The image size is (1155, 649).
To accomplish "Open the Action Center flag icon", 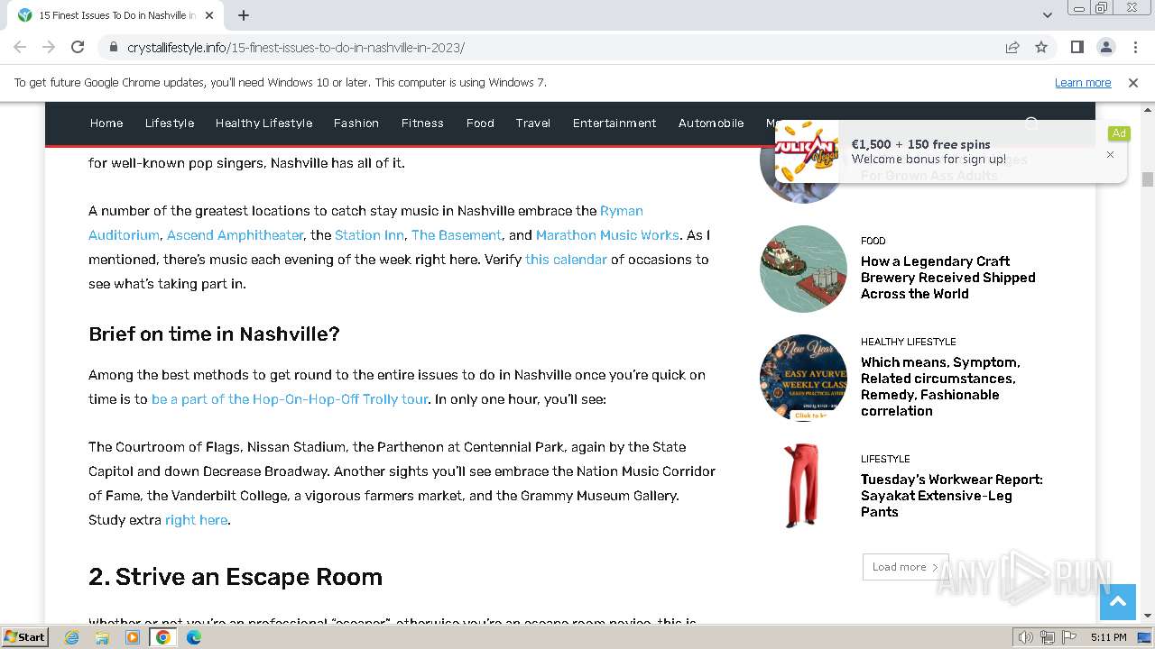I will tap(1069, 637).
